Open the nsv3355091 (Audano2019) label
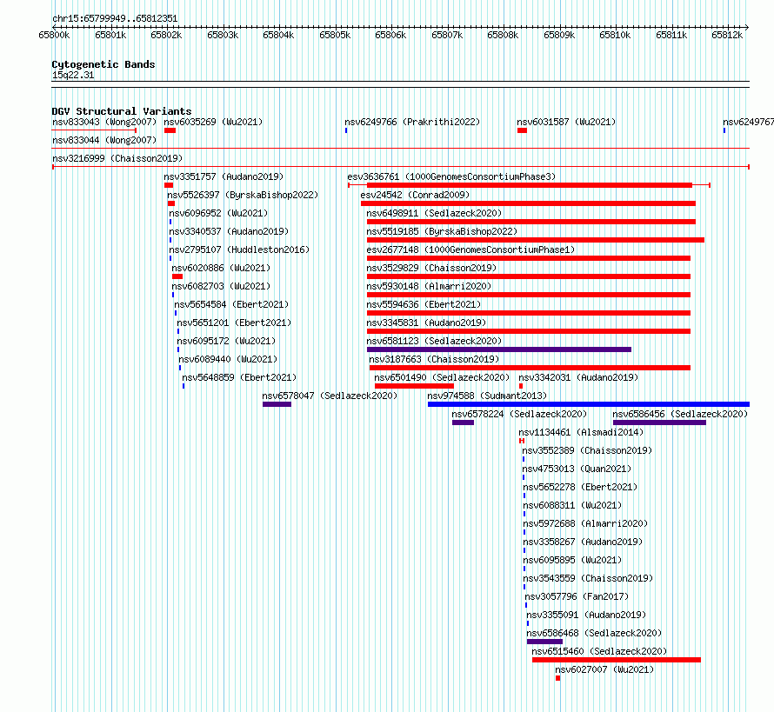Image resolution: width=774 pixels, height=712 pixels. 586,615
